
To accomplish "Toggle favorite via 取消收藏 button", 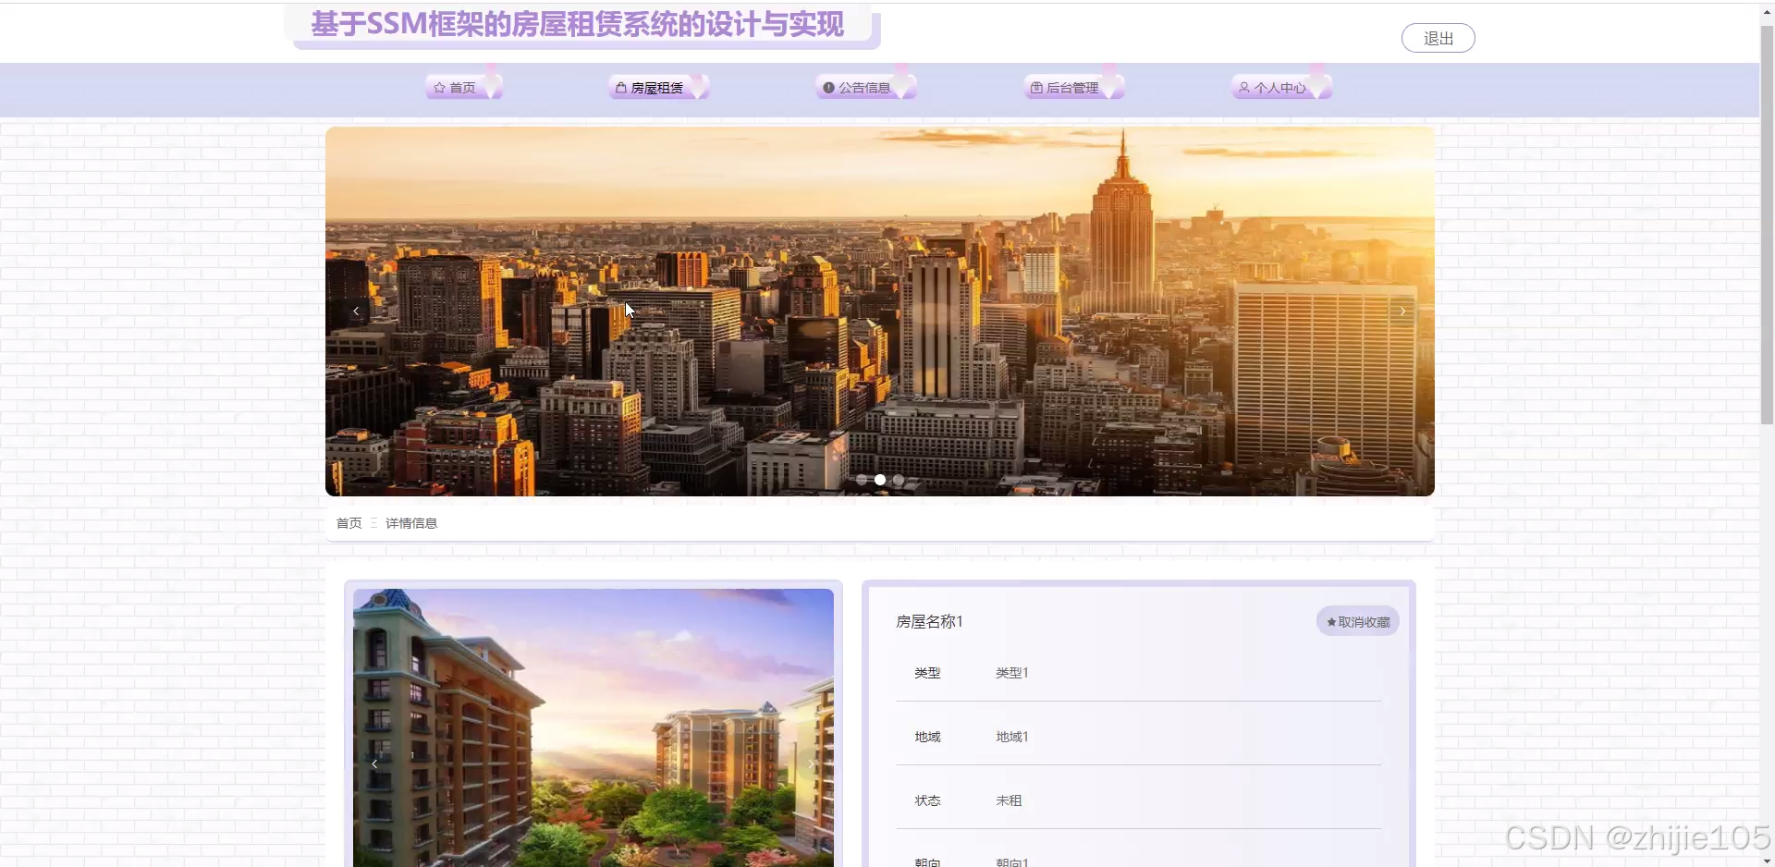I will (1356, 621).
